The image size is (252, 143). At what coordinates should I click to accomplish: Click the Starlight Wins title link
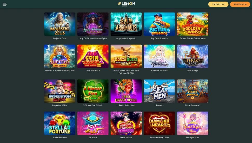point(193,138)
